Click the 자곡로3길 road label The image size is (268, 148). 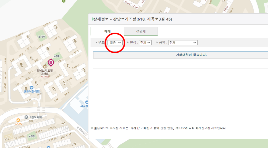pos(81,130)
